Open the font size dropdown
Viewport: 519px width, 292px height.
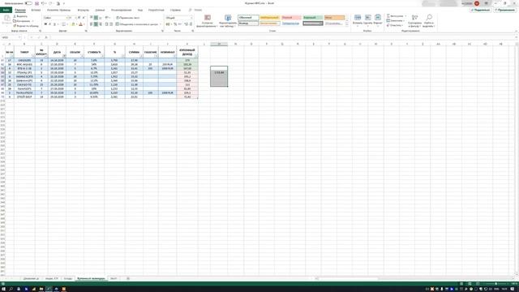(75, 18)
